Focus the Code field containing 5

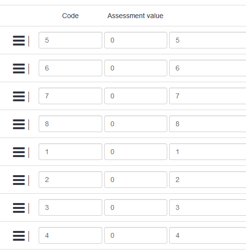pyautogui.click(x=70, y=40)
